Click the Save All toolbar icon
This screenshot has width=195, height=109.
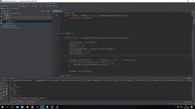(x=4, y=6)
